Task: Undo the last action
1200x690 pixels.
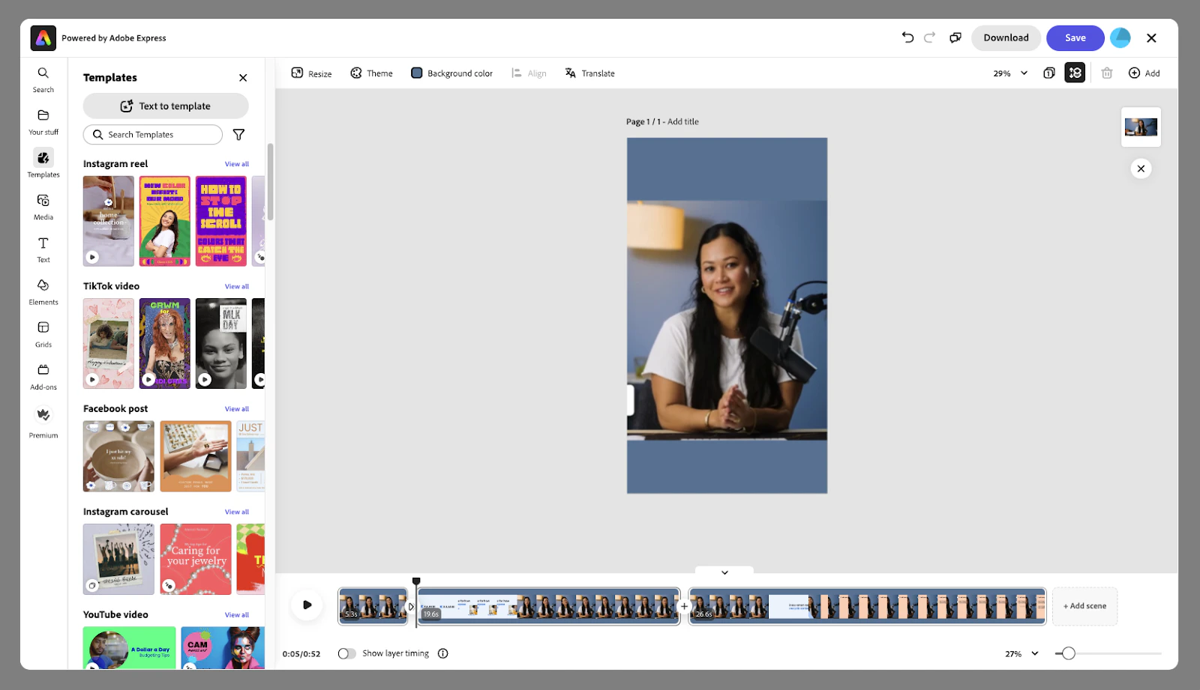Action: tap(908, 37)
